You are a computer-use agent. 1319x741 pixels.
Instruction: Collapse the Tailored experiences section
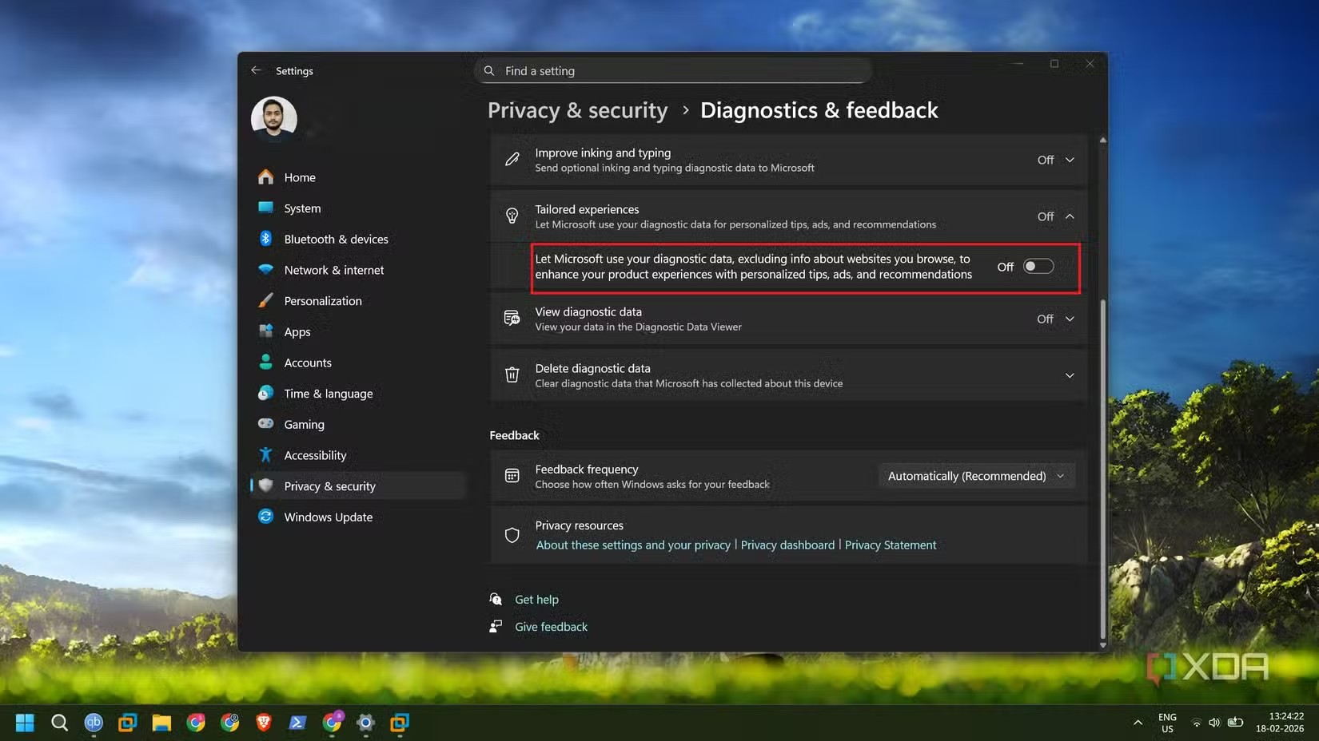click(x=1069, y=216)
